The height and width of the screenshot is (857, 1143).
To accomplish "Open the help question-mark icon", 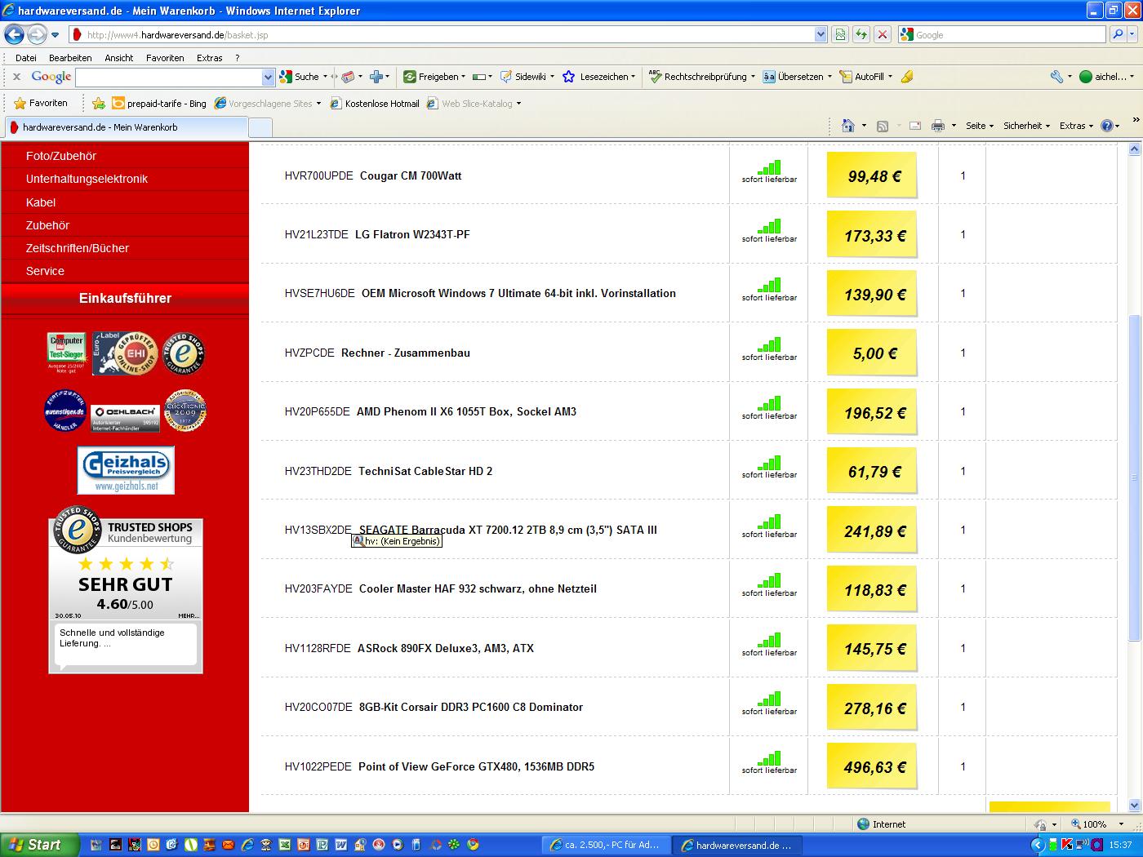I will [x=1107, y=126].
